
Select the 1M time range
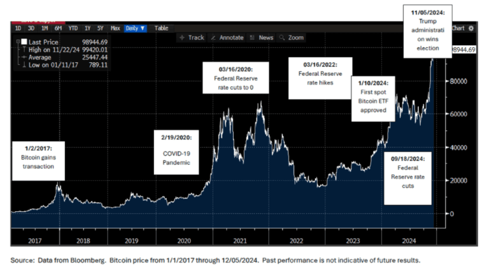(x=45, y=29)
